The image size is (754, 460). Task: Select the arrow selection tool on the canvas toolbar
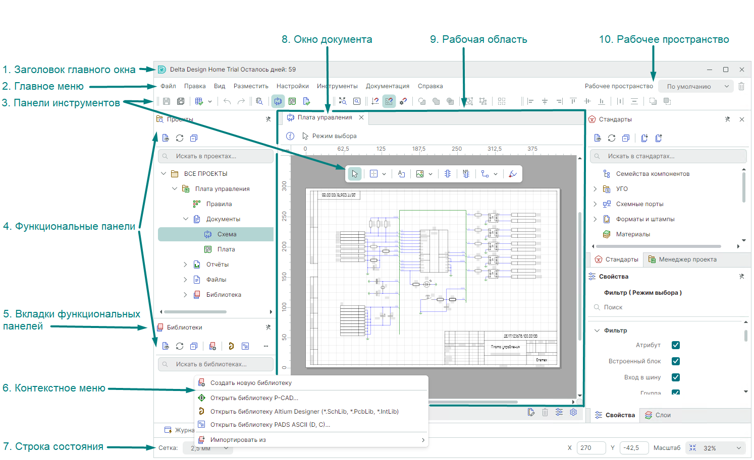(355, 174)
